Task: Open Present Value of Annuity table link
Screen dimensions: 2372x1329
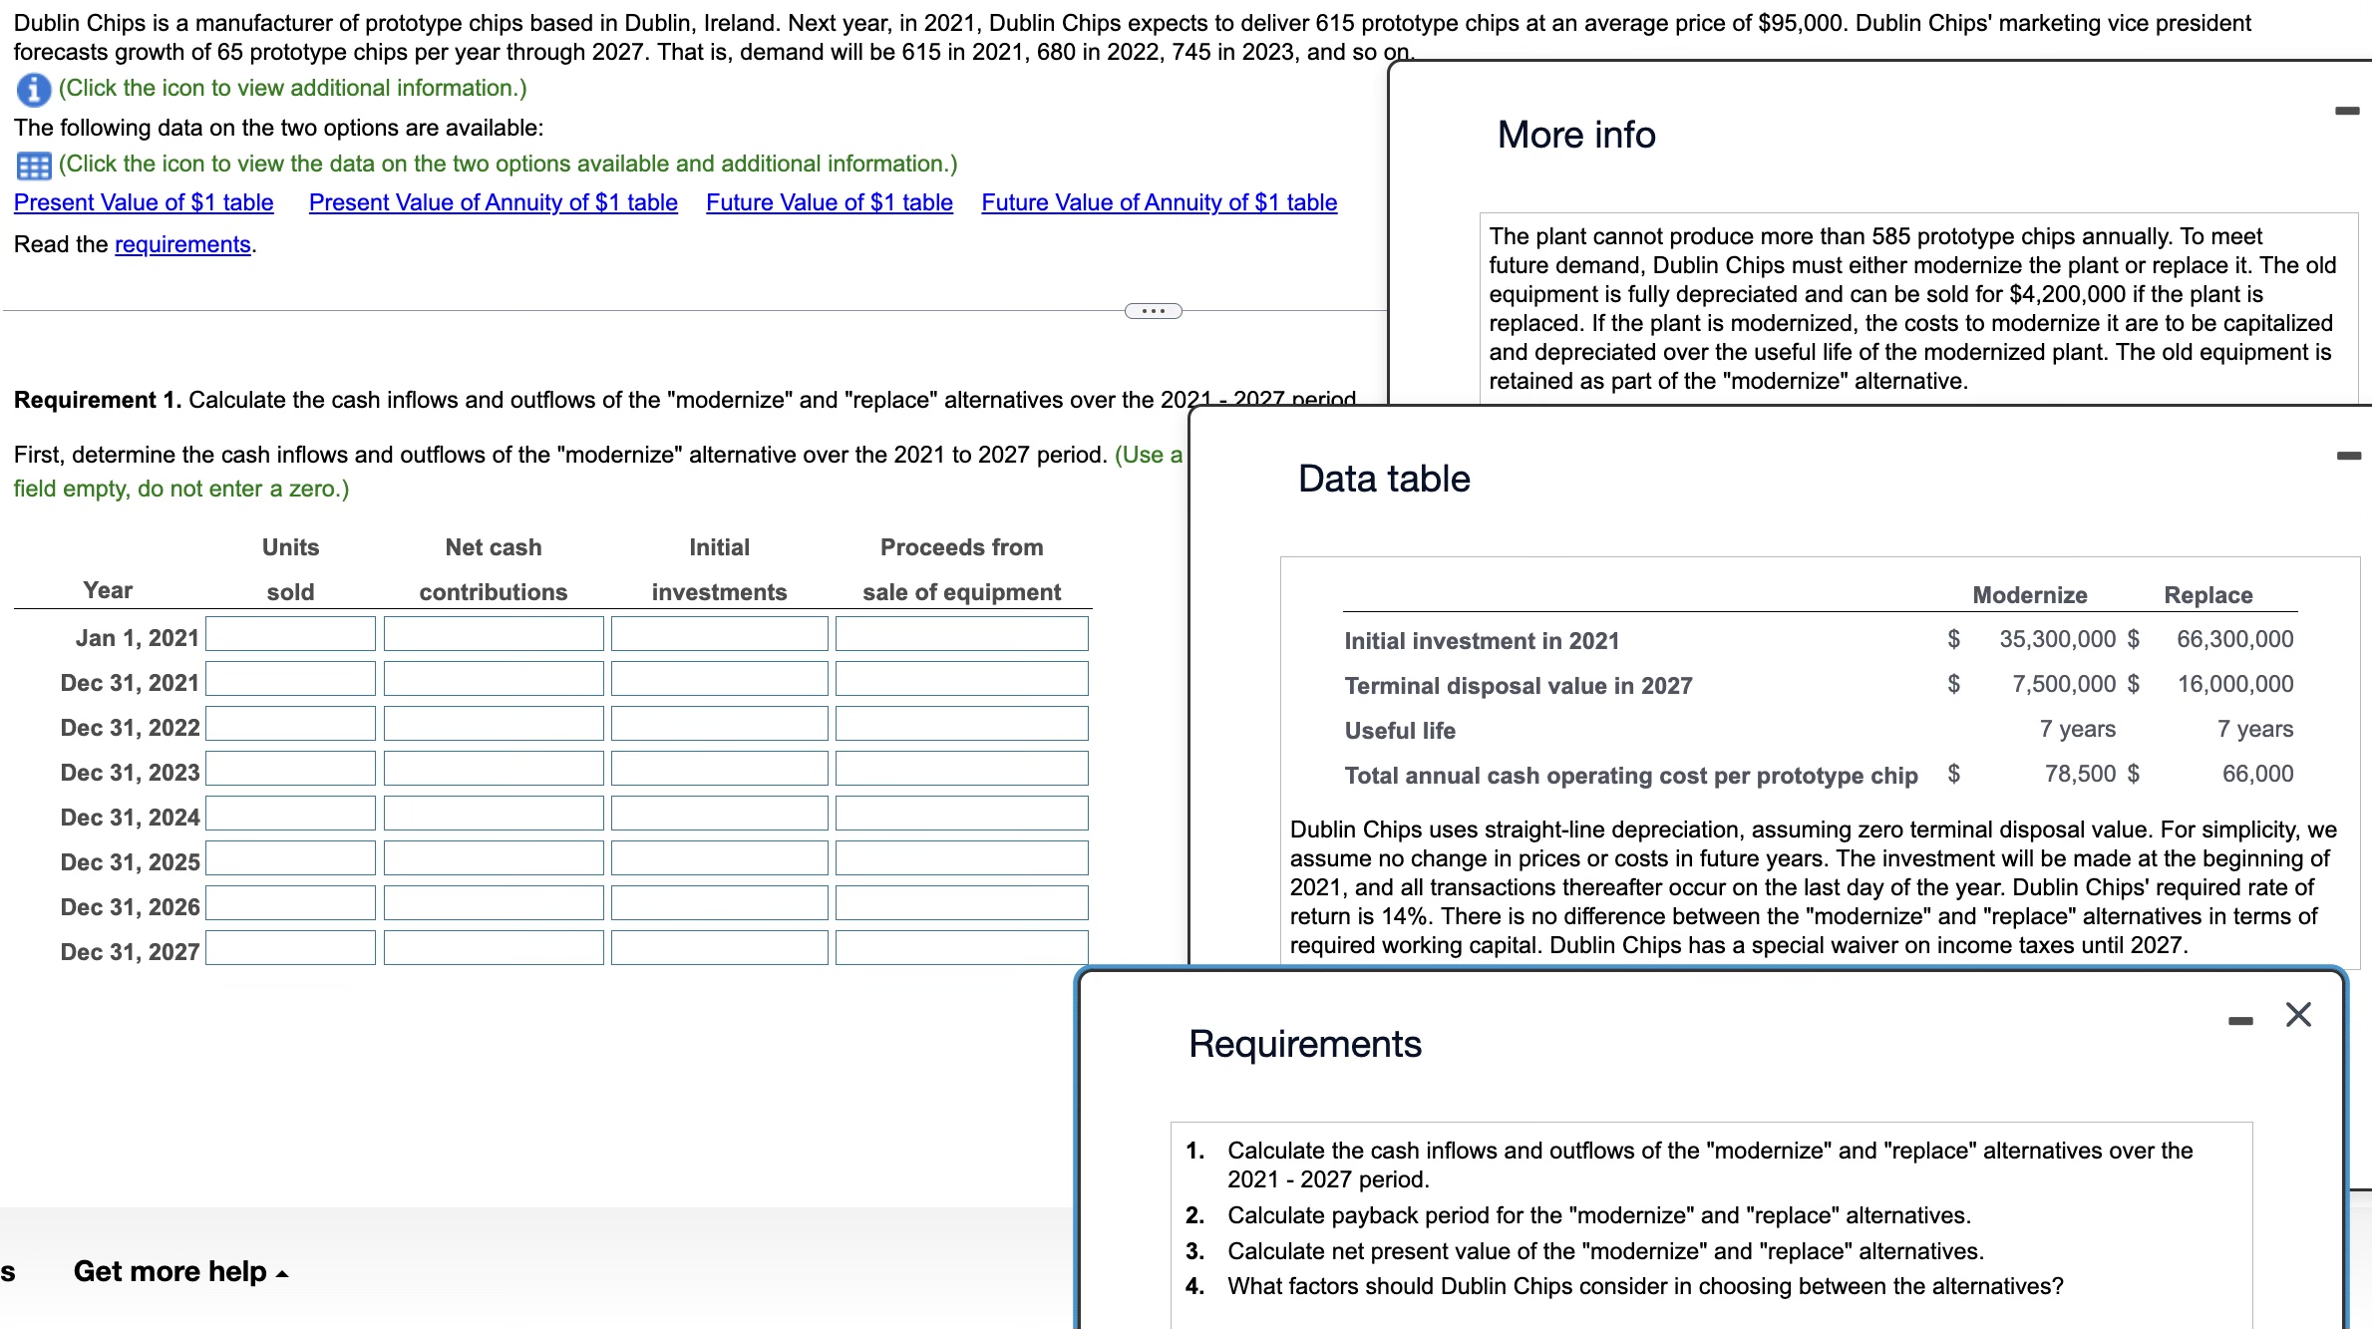Action: point(493,202)
